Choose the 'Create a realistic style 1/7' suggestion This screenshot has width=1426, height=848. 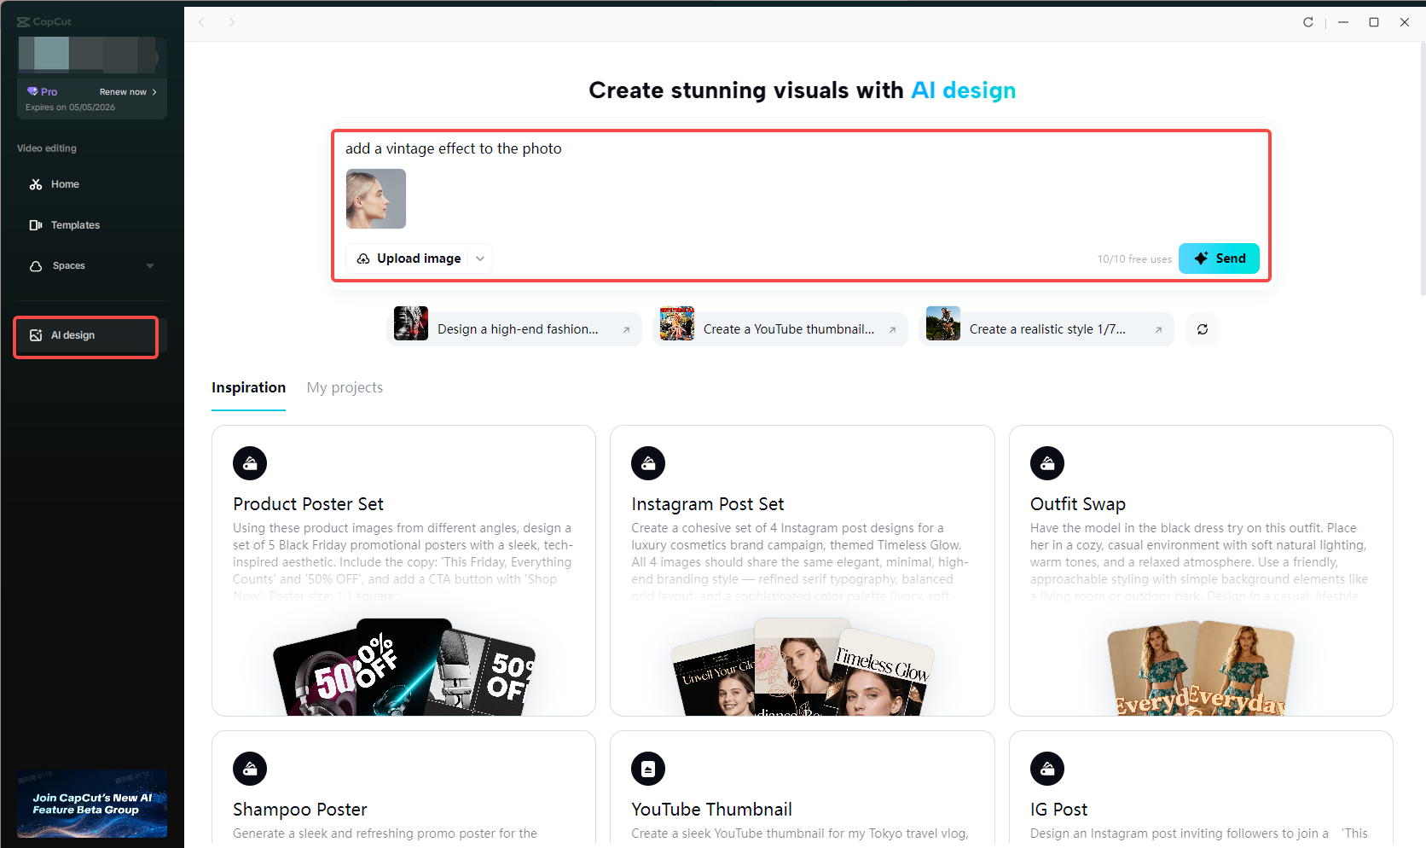click(1046, 329)
